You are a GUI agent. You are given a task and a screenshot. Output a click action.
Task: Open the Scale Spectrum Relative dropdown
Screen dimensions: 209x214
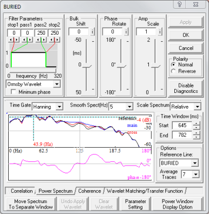(x=197, y=107)
